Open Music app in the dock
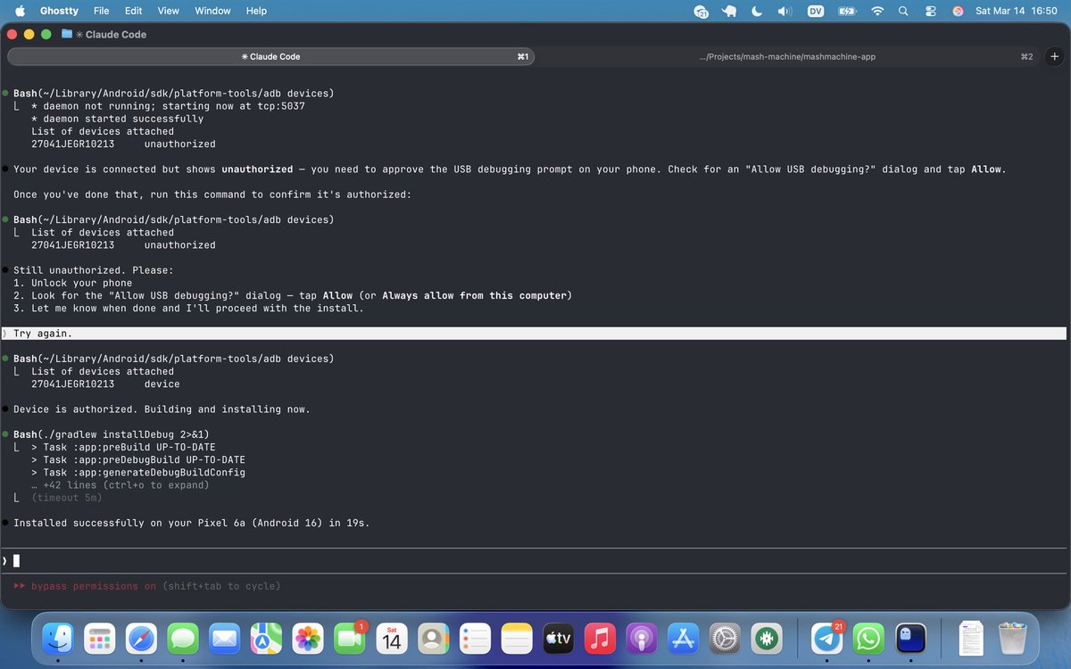1071x669 pixels. coord(601,638)
